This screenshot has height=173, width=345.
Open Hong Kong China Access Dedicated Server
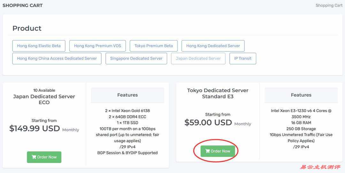click(57, 59)
